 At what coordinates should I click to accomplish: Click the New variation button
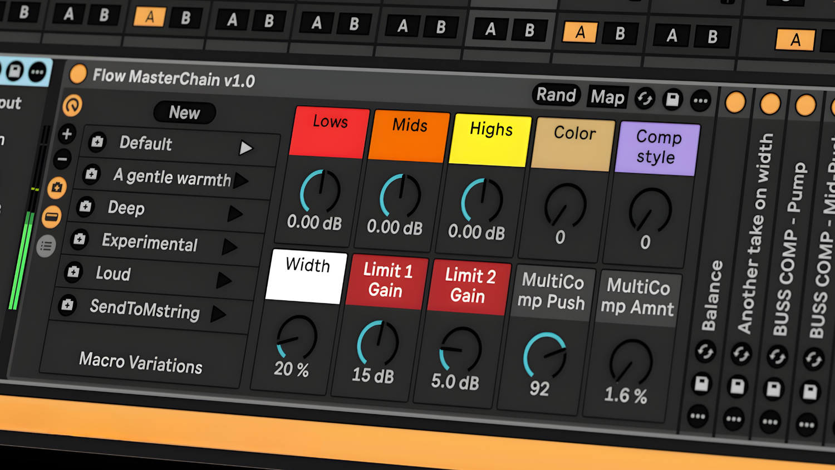coord(184,113)
